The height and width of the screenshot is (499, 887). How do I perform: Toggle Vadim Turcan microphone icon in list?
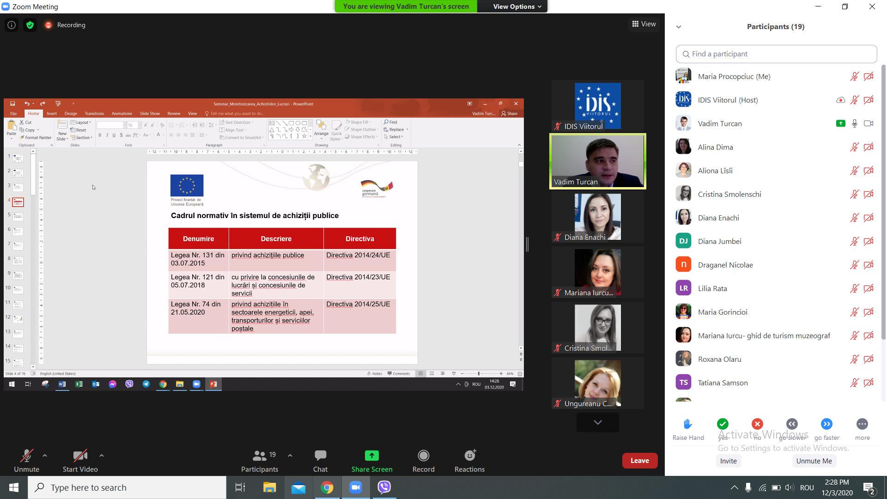click(855, 123)
